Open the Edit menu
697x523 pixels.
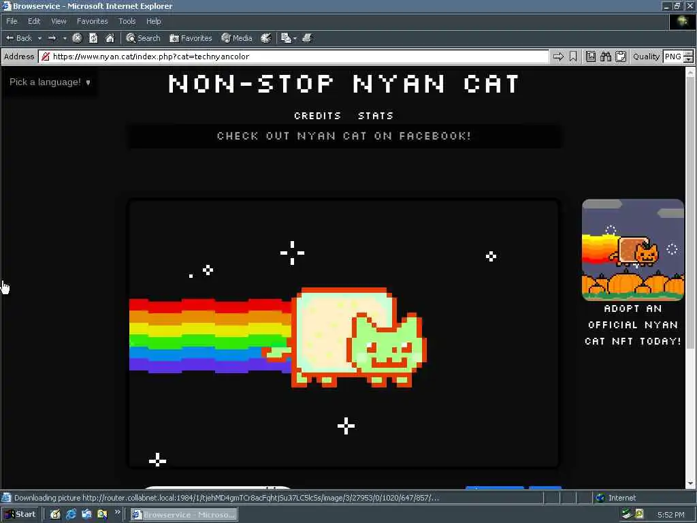click(x=34, y=21)
